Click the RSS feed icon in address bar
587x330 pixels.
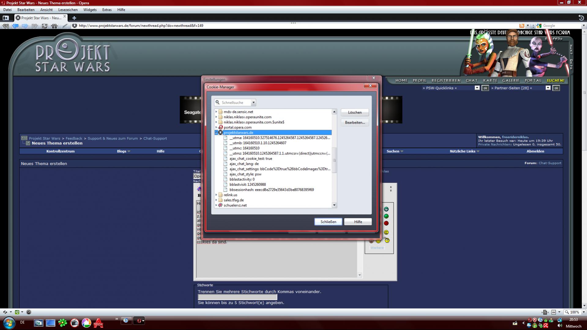tap(522, 26)
